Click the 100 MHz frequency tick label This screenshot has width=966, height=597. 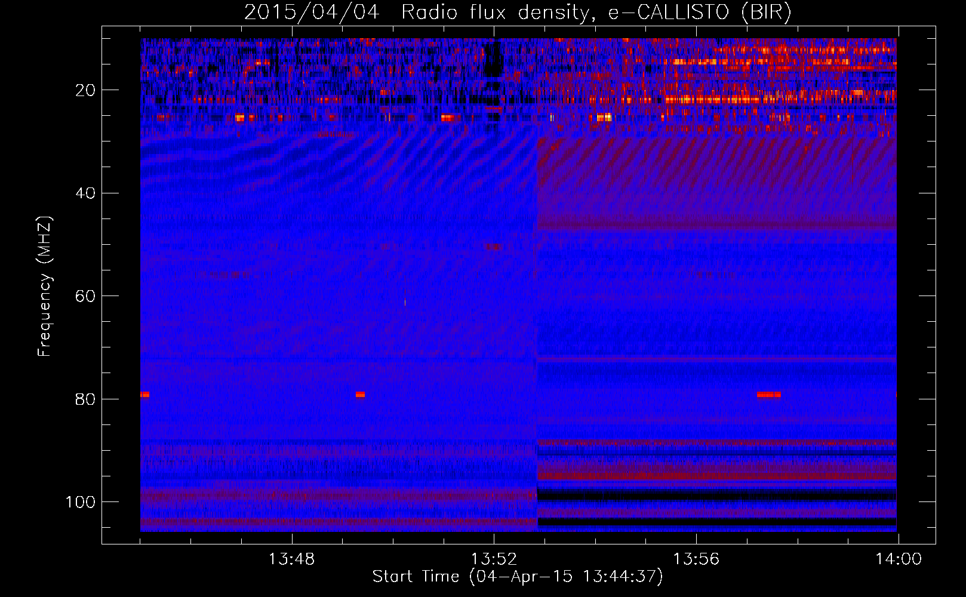point(81,502)
